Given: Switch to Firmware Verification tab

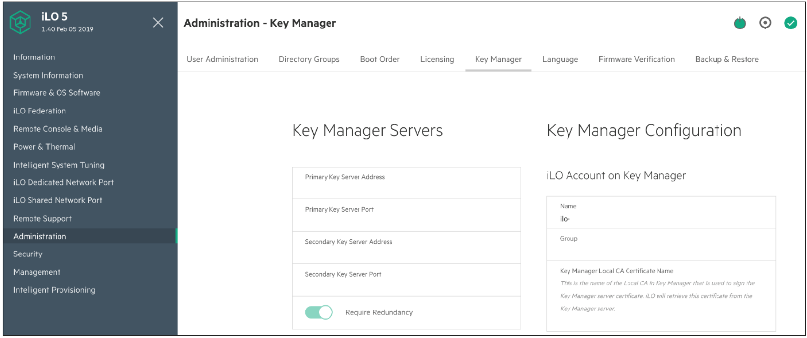Looking at the screenshot, I should [x=637, y=59].
